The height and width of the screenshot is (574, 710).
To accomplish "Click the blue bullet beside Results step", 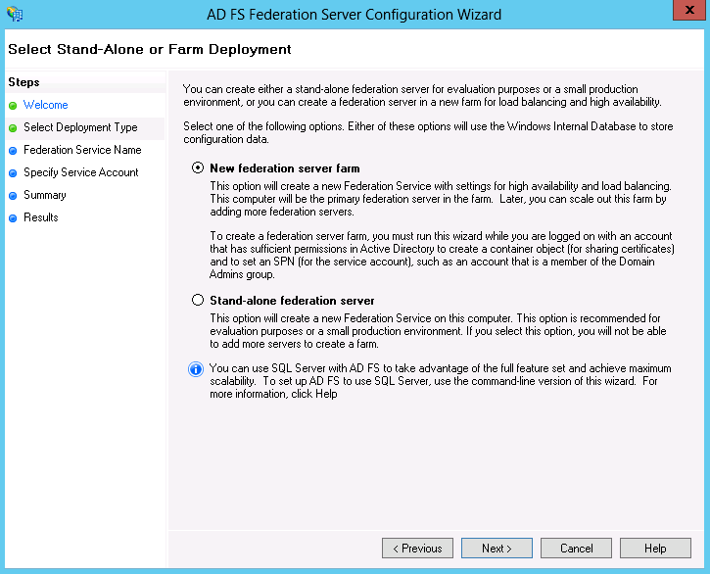I will click(13, 218).
